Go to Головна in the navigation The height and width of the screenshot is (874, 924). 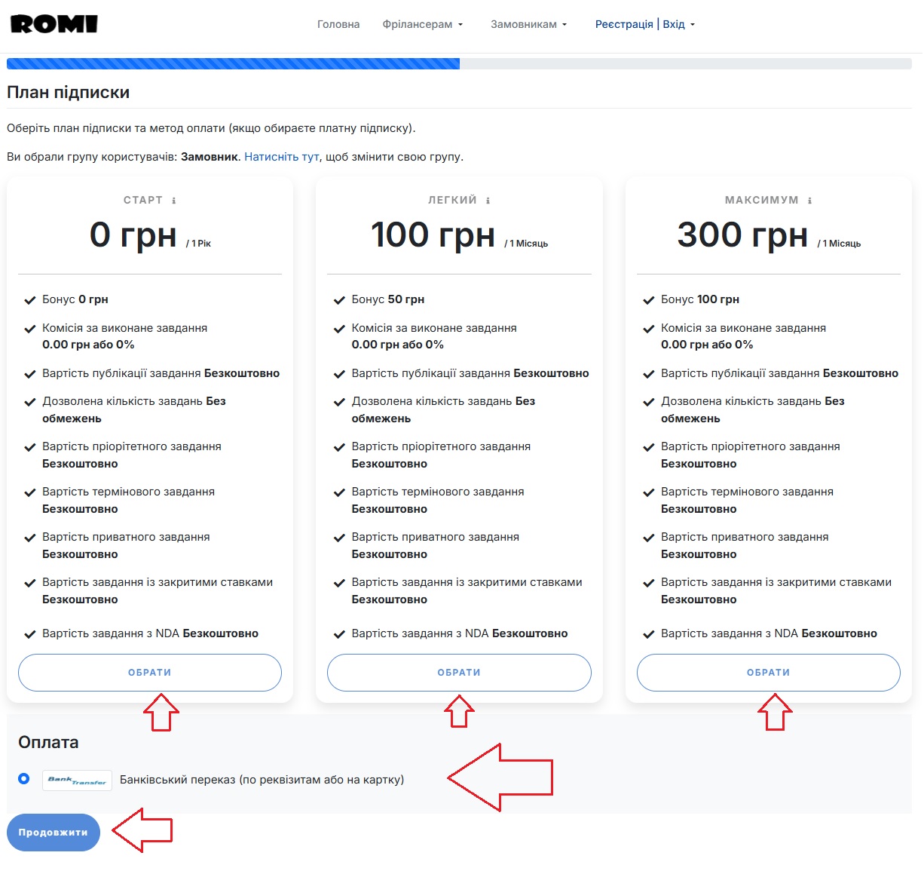[338, 24]
